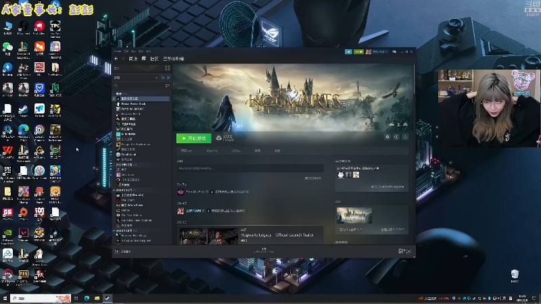The width and height of the screenshot is (541, 304).
Task: Collapse the 最近 games category
Action: click(114, 94)
